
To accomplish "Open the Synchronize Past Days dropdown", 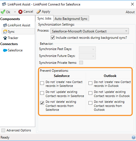I will tap(87, 49).
